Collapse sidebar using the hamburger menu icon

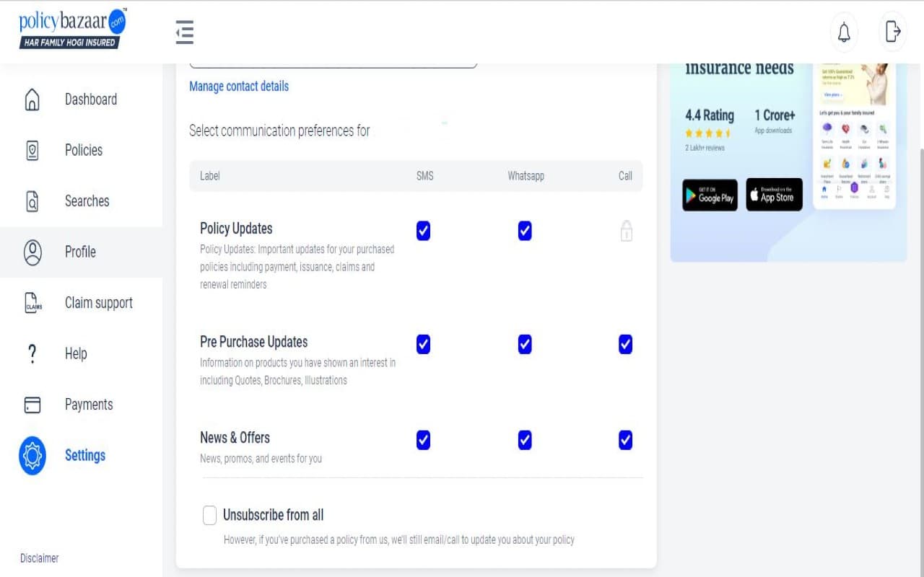[x=185, y=32]
